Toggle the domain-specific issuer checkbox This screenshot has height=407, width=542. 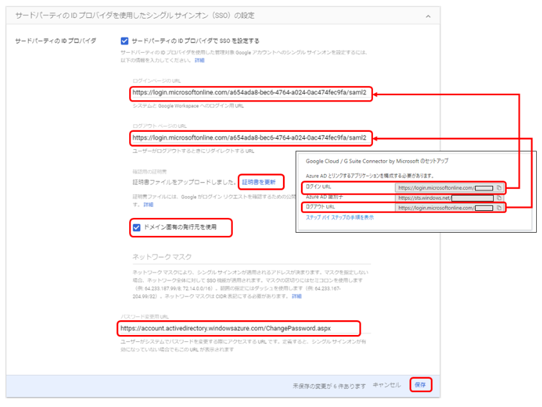pyautogui.click(x=136, y=228)
